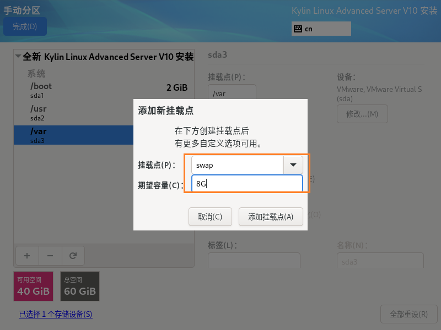Viewport: 441px width, 330px height.
Task: Open the mount point dropdown arrow
Action: pos(293,165)
